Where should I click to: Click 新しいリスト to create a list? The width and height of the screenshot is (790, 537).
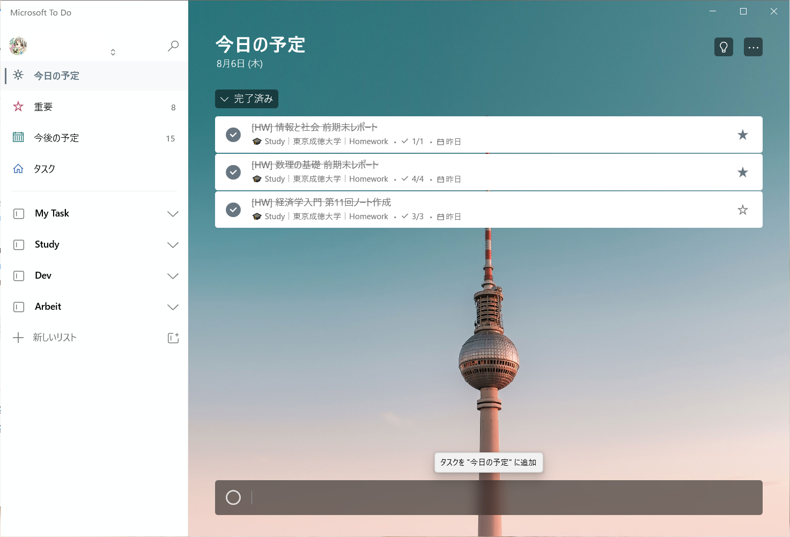[x=55, y=338]
